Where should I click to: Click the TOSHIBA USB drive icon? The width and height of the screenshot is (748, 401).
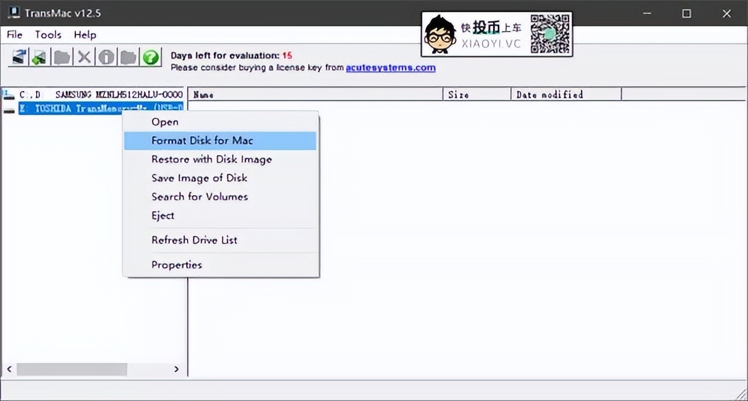(9, 109)
